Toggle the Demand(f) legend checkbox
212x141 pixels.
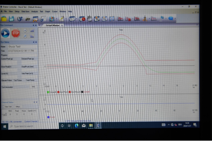(48, 92)
